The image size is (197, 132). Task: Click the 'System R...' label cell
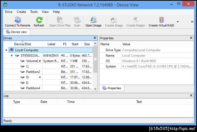(x=51, y=61)
